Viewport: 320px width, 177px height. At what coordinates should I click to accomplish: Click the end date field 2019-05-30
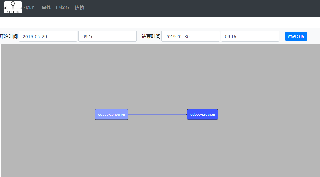pos(191,36)
